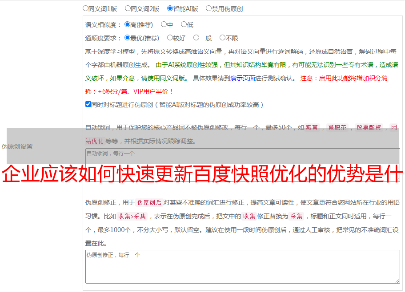This screenshot has width=405, height=292.
Task: Click the 伪原创设置 section label
Action: click(17, 146)
